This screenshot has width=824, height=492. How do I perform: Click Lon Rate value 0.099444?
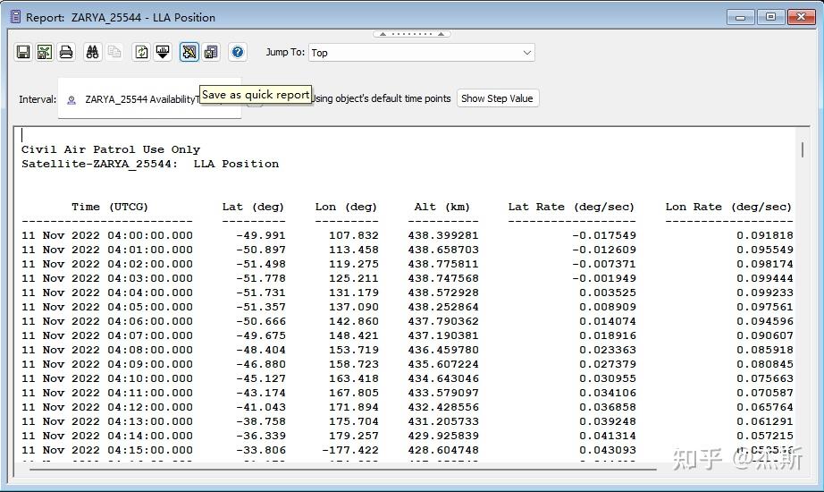[765, 278]
